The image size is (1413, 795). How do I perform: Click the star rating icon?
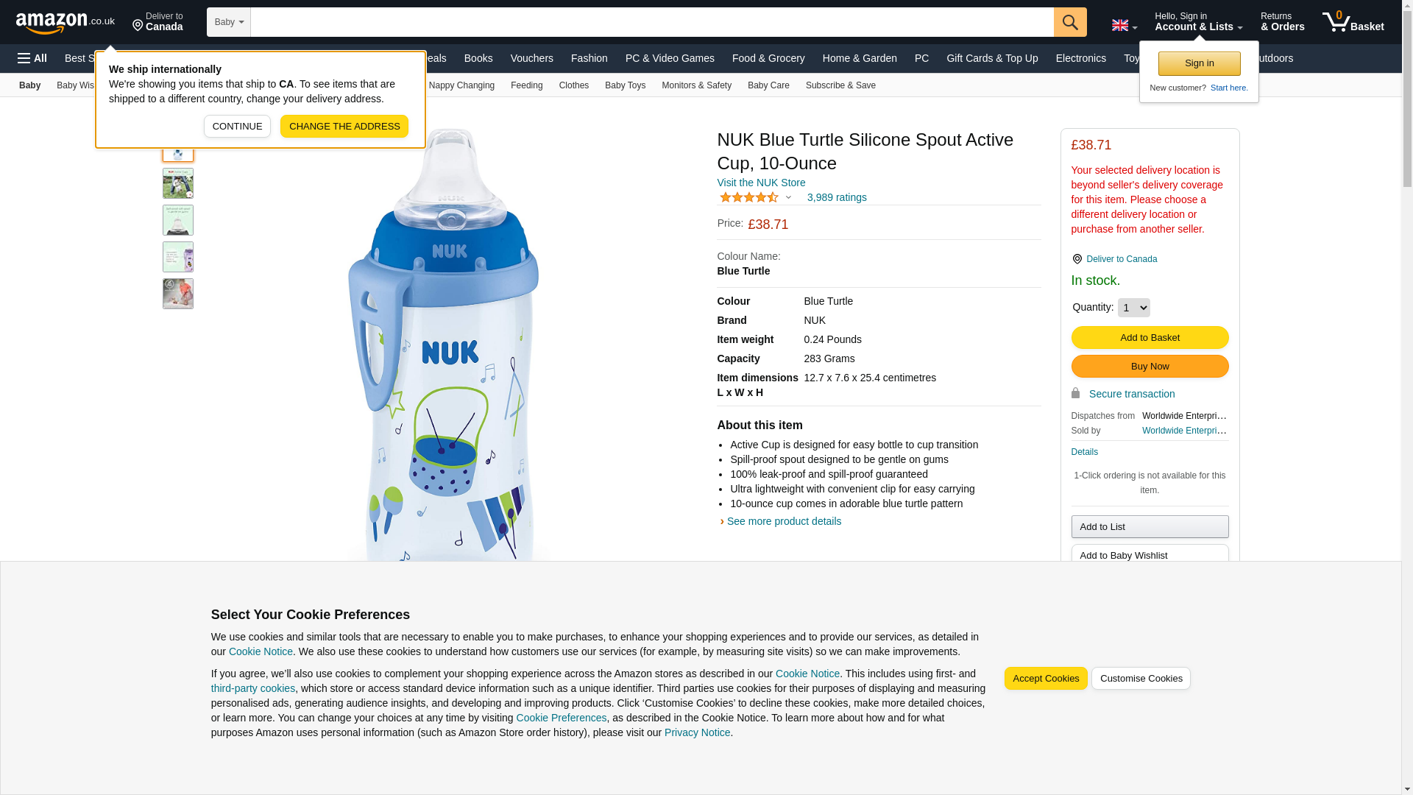click(748, 197)
